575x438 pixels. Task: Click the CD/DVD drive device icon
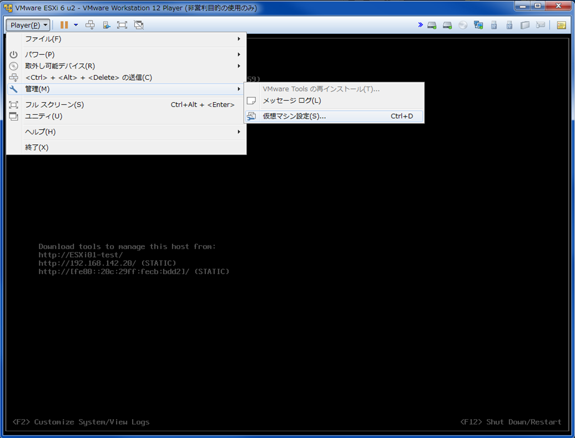click(x=463, y=26)
